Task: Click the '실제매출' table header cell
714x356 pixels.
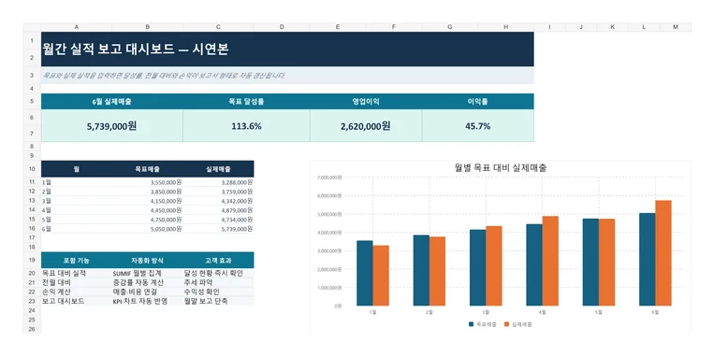Action: point(219,169)
